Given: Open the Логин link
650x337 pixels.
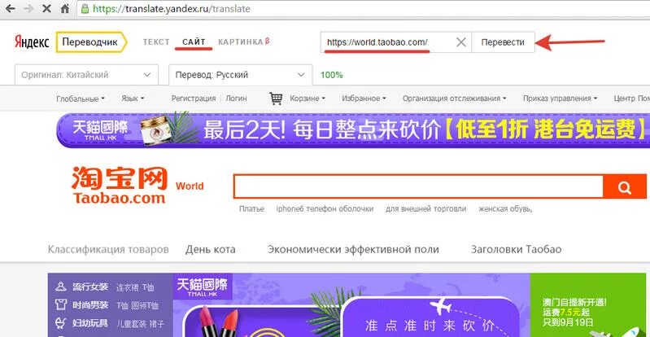Looking at the screenshot, I should pos(236,98).
